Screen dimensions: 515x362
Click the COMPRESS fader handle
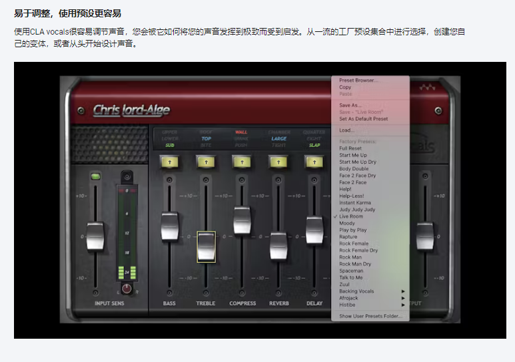point(242,220)
